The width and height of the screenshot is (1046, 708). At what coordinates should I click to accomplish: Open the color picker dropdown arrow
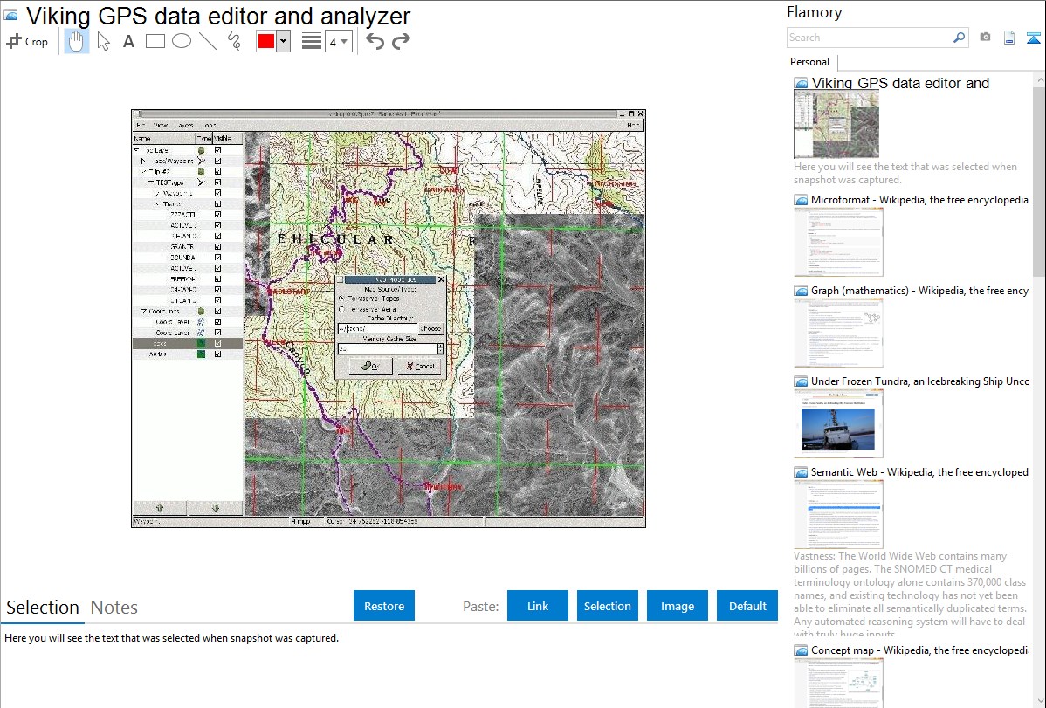tap(284, 41)
